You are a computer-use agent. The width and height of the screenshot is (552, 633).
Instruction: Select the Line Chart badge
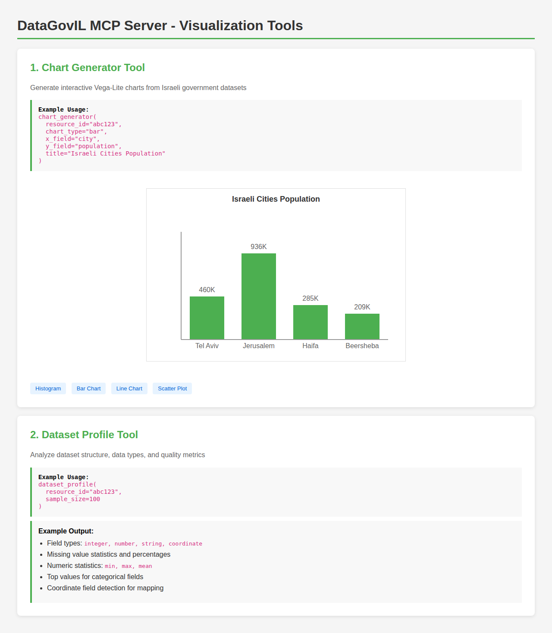click(129, 388)
